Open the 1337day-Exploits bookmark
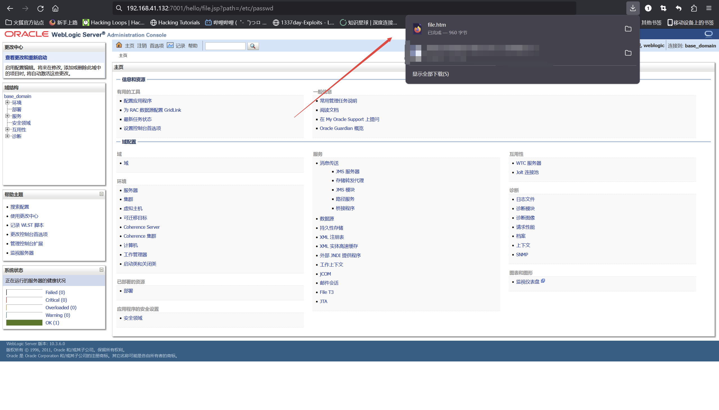Image resolution: width=719 pixels, height=410 pixels. (x=303, y=22)
